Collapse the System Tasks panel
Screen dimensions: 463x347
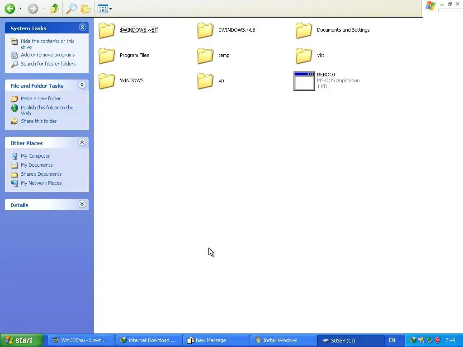coord(82,28)
